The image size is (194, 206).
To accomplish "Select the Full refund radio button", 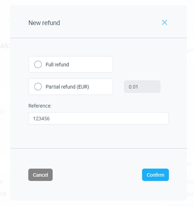I will (38, 64).
